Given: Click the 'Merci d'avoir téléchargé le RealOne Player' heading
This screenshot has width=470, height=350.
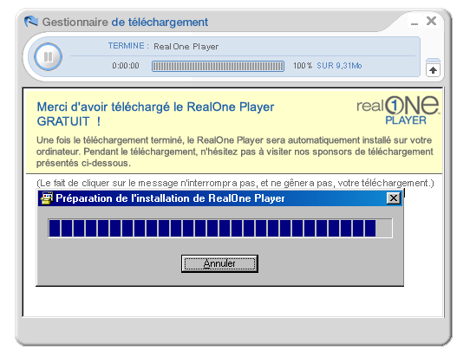Looking at the screenshot, I should click(155, 114).
